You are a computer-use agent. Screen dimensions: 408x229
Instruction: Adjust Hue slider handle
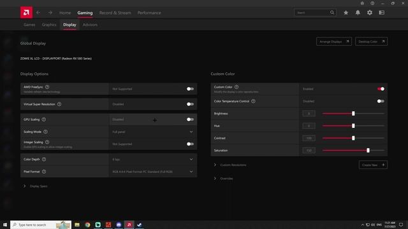coord(353,126)
